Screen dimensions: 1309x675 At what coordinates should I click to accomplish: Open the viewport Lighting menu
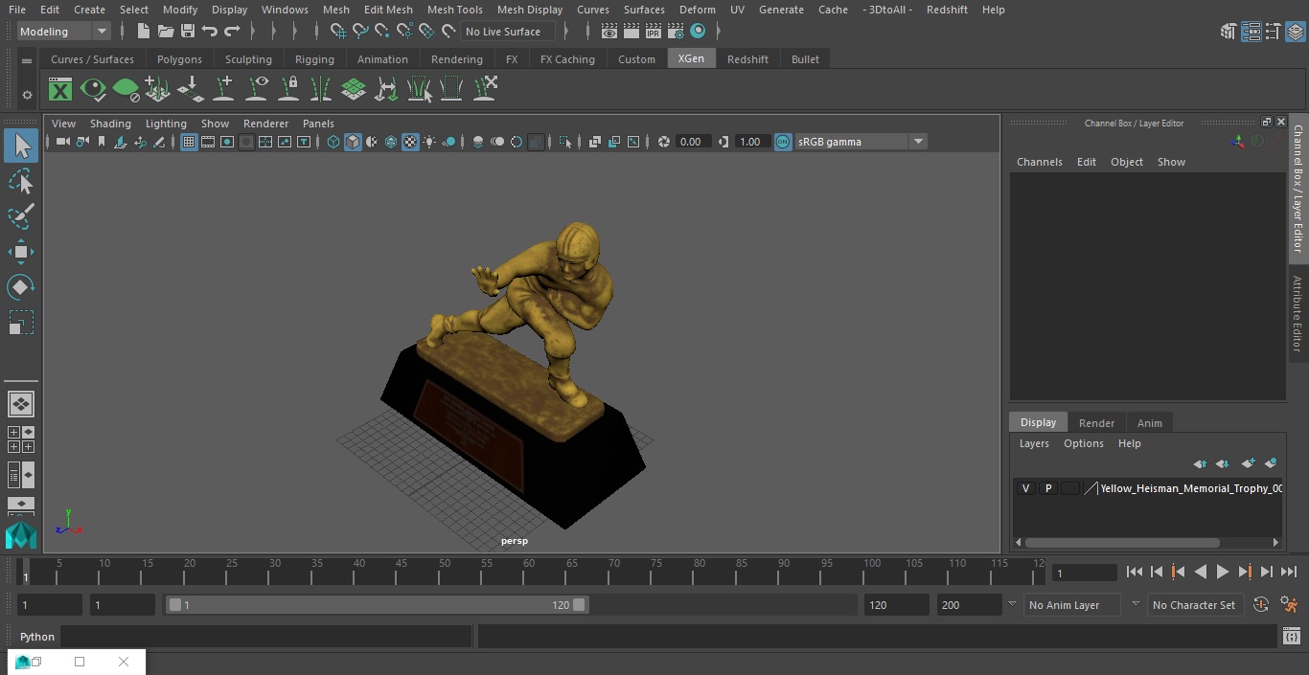(x=166, y=124)
